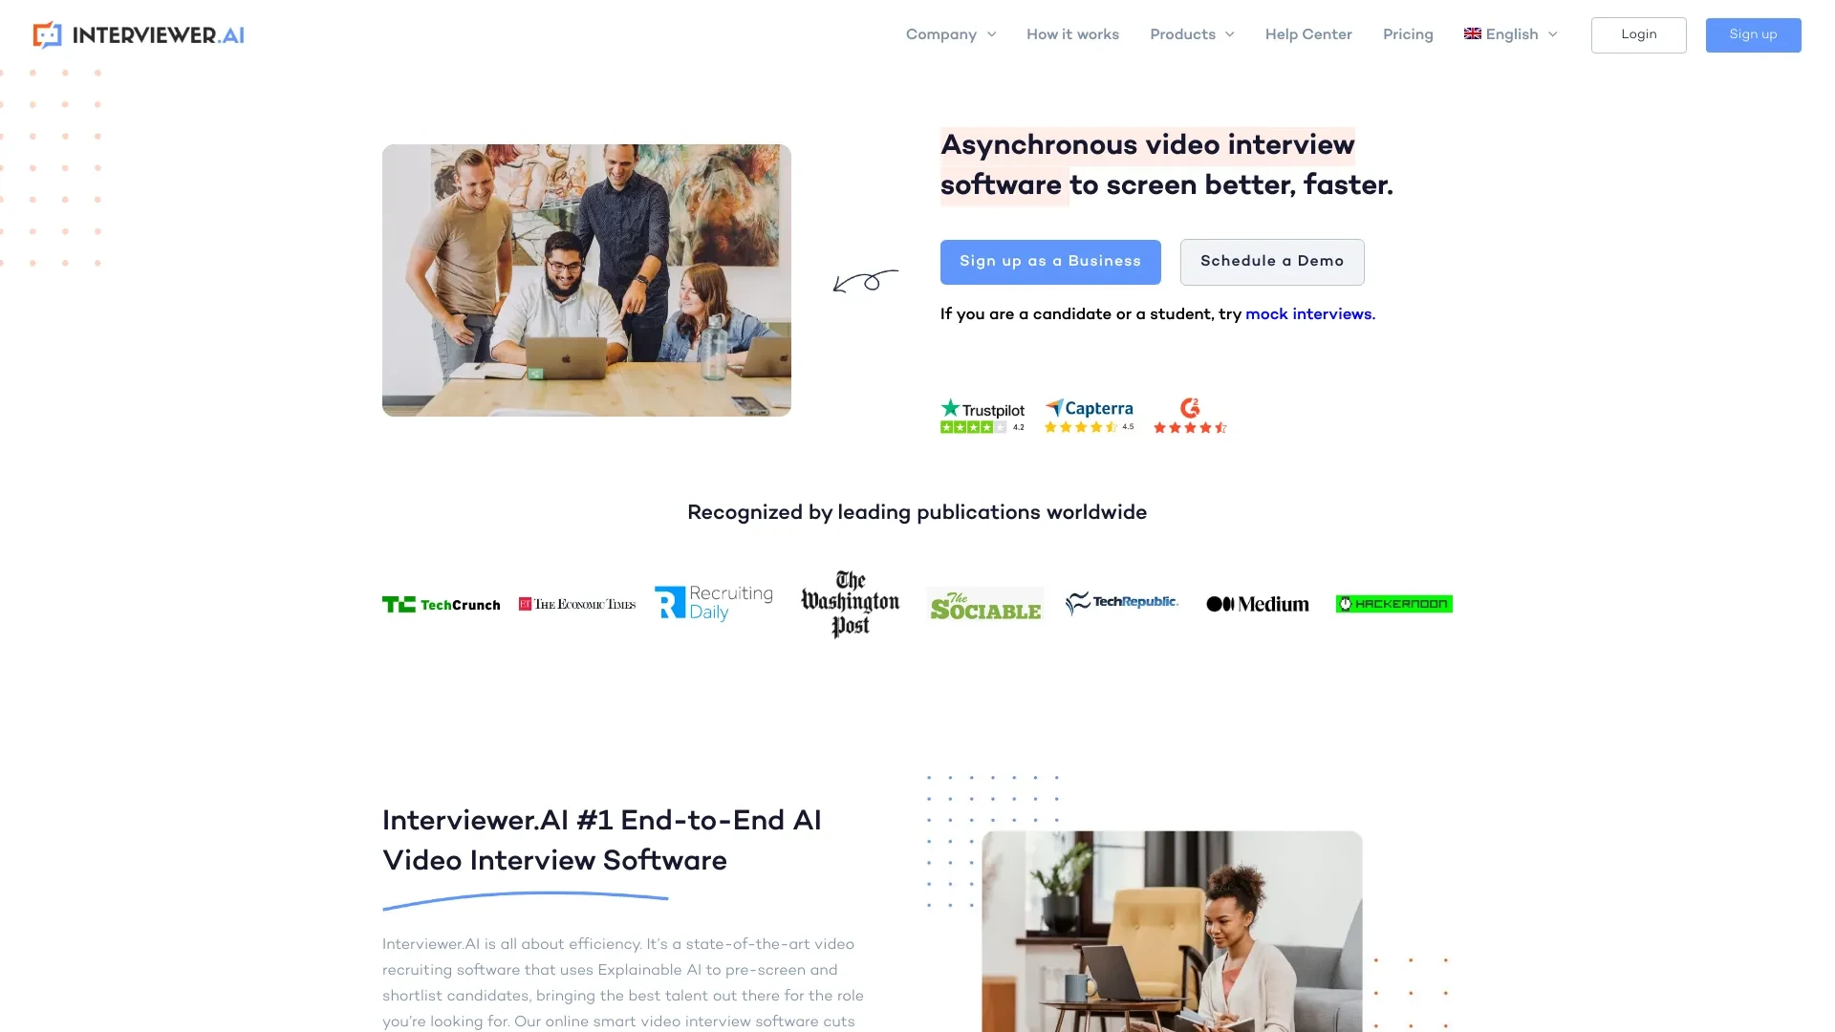Schedule a Demo via the button

coord(1272,261)
